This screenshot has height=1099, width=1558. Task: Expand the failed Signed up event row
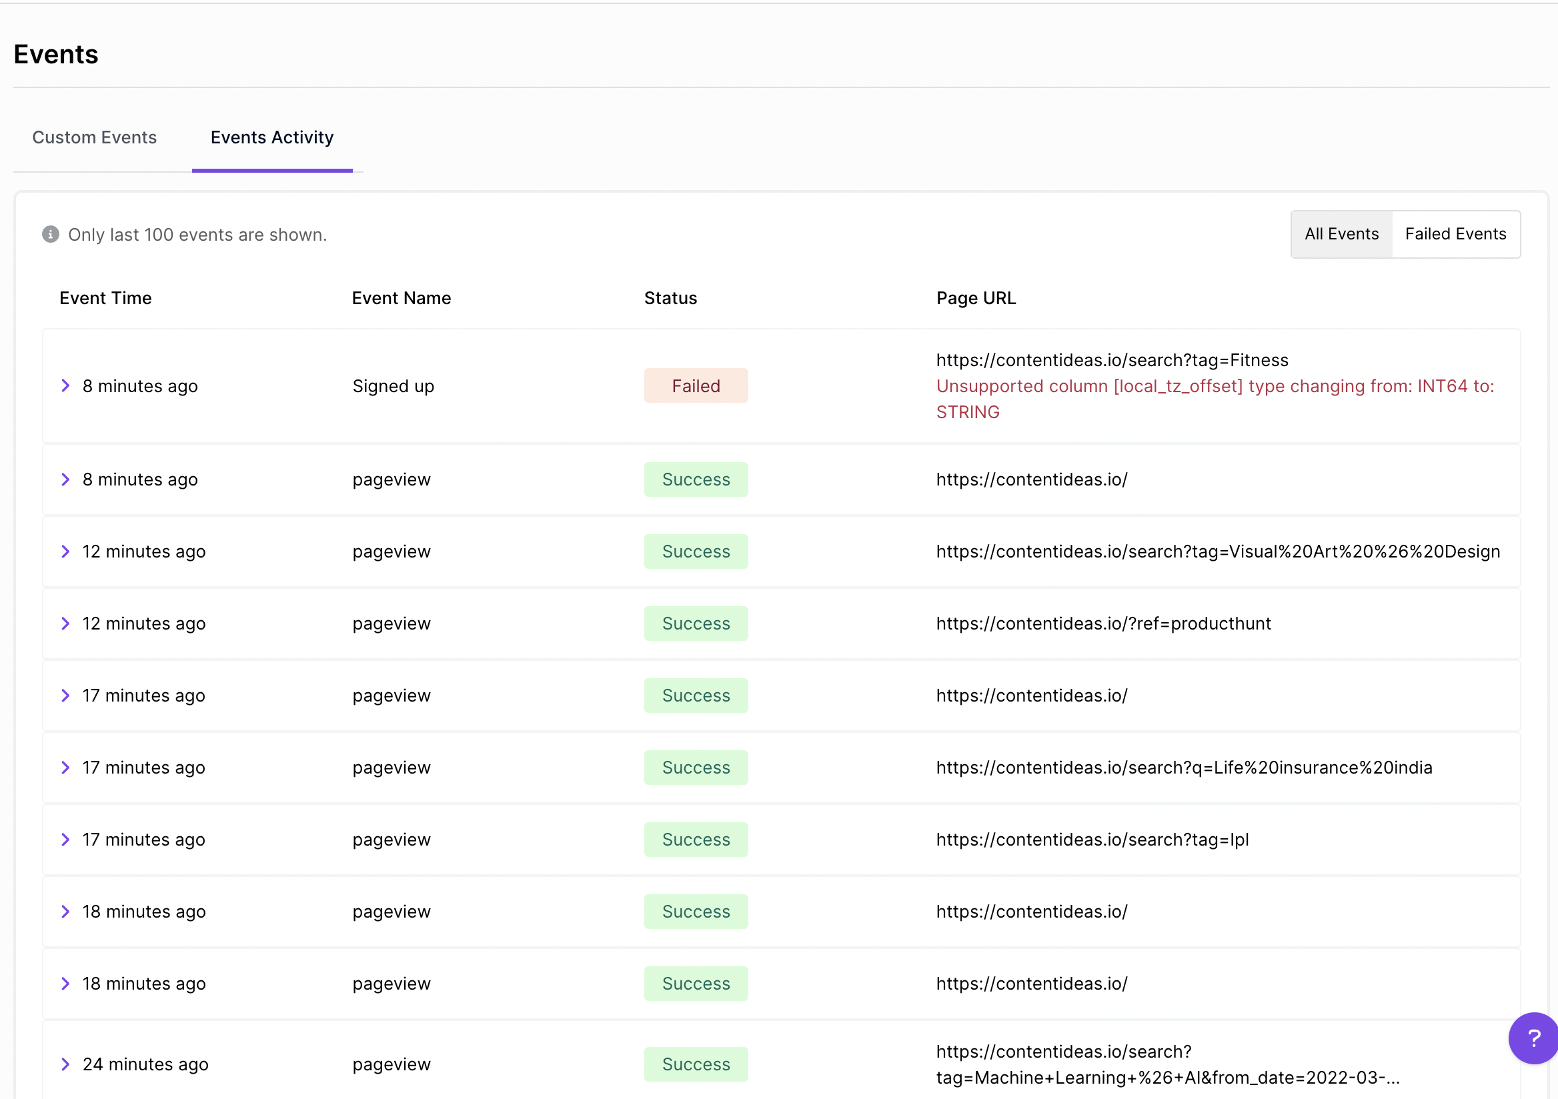(x=65, y=385)
